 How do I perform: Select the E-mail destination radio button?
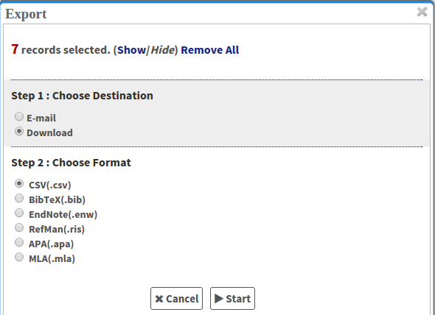[19, 116]
